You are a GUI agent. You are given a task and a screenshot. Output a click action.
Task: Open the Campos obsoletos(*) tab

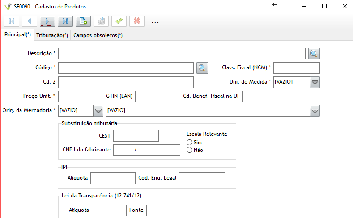pyautogui.click(x=98, y=35)
